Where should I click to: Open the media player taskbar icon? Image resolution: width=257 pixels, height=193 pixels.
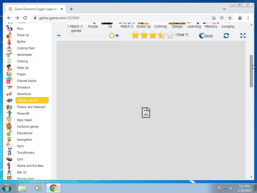point(37,188)
